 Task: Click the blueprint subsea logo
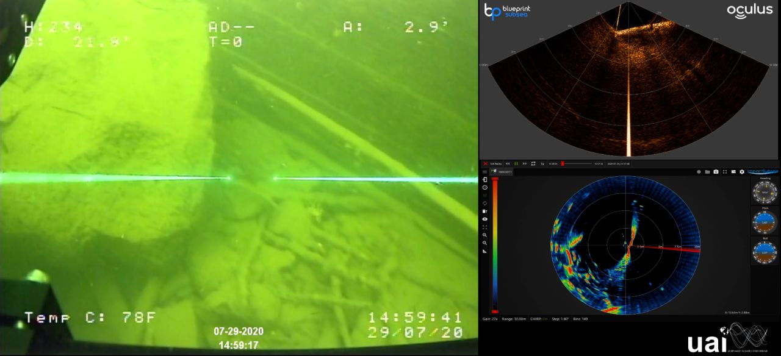pyautogui.click(x=506, y=10)
